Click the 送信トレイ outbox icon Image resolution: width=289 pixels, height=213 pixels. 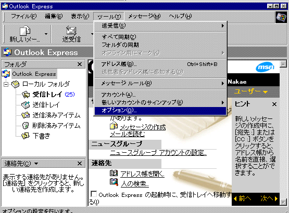[26, 105]
